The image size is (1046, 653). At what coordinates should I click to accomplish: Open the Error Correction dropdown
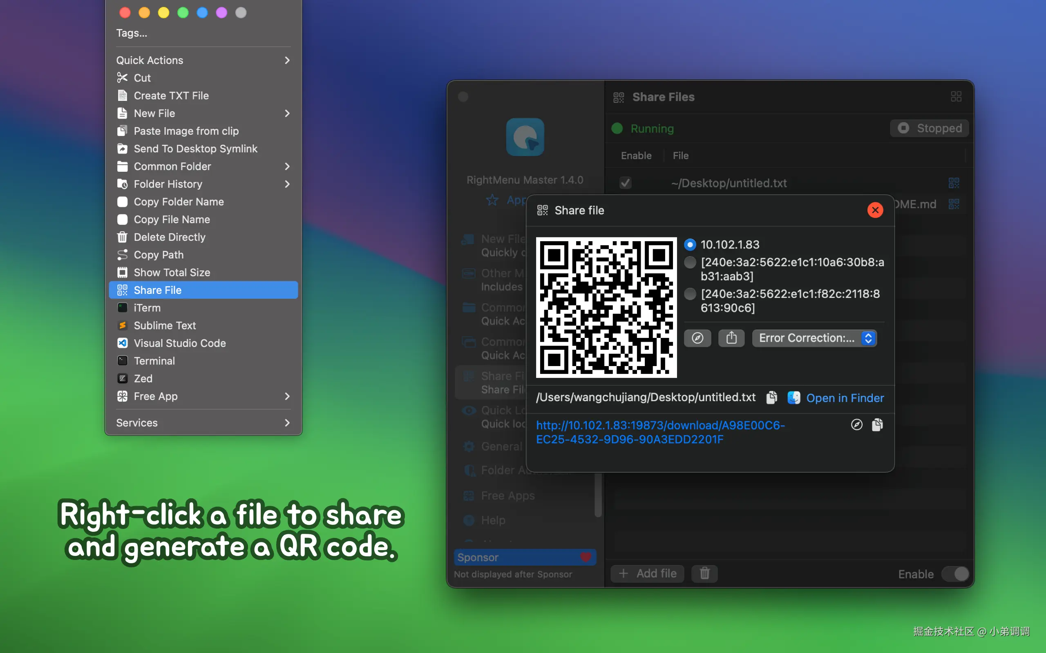(814, 338)
